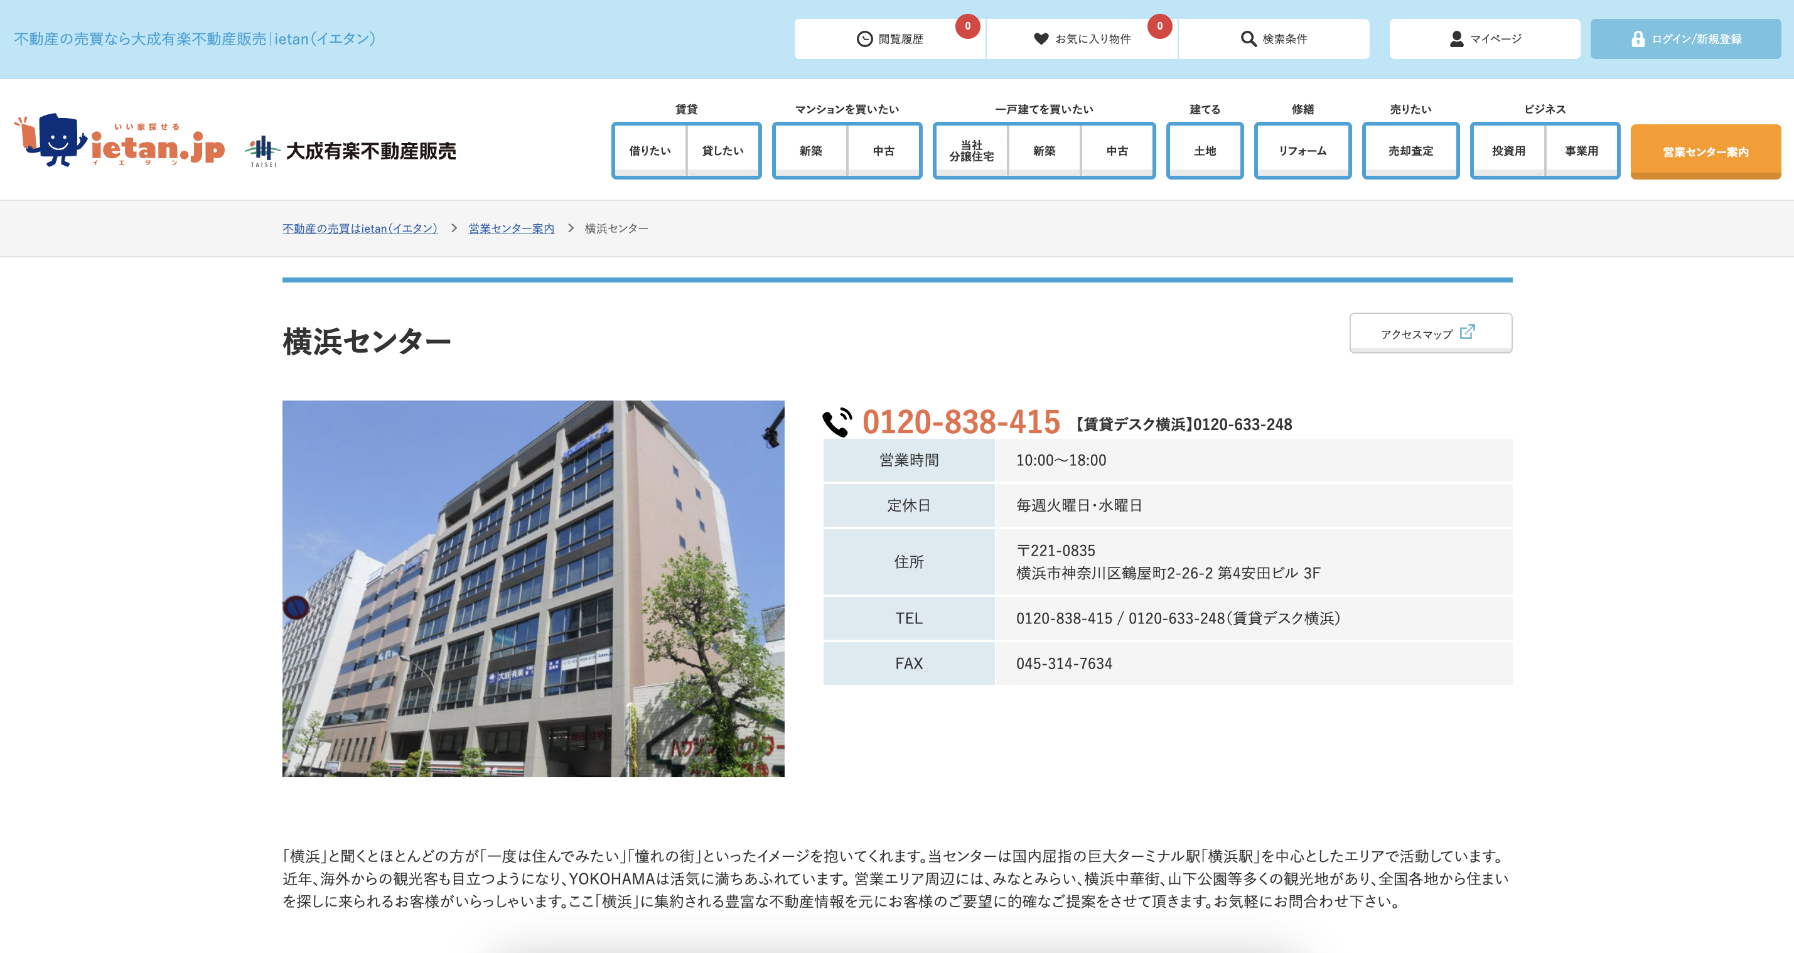Click business hours value 10:00〜18:00
The image size is (1794, 953).
1061,460
